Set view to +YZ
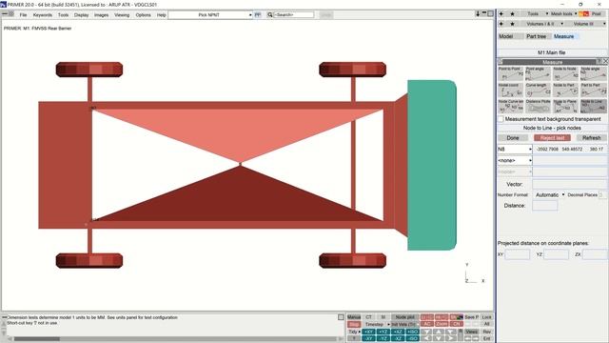This screenshot has height=343, width=609. [383, 332]
